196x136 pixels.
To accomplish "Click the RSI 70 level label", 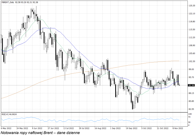I will tap(189, 117).
